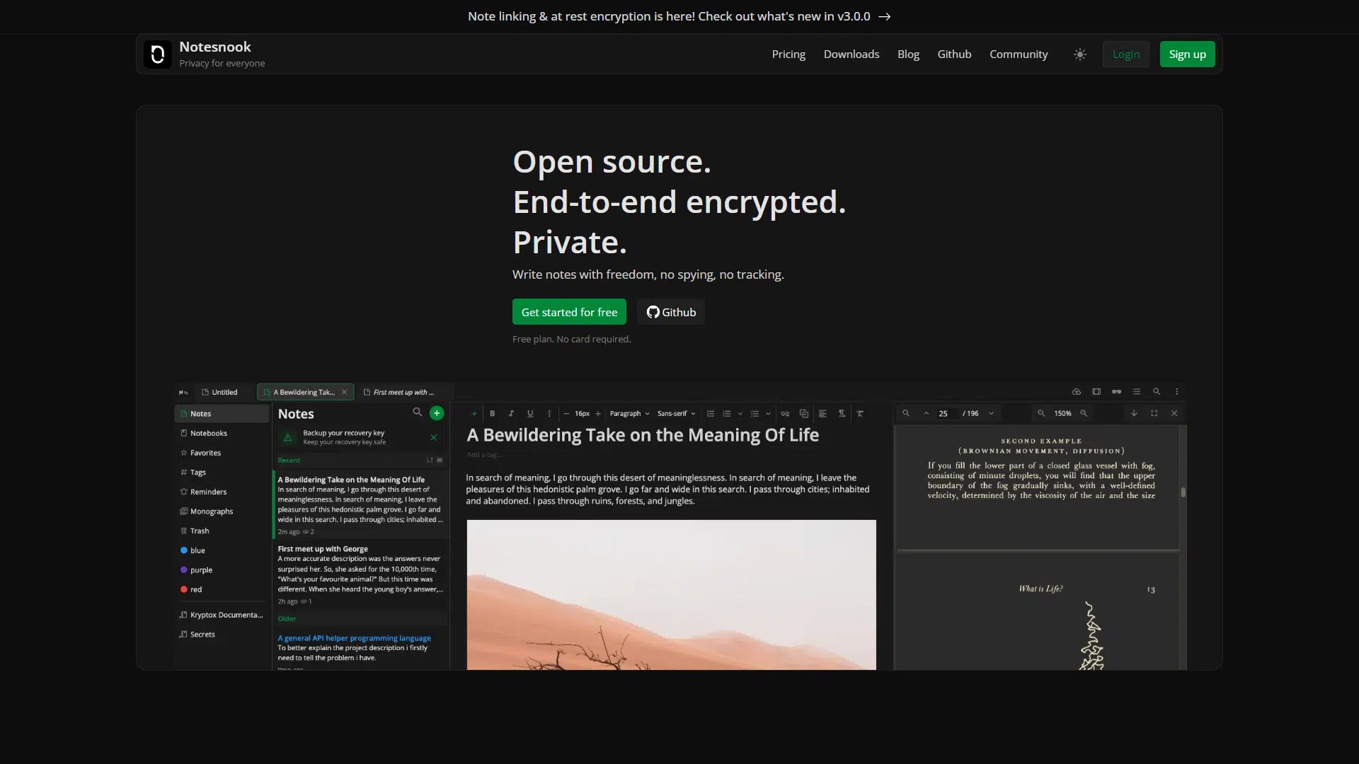Click the bold formatting icon in editor
1359x764 pixels.
(492, 414)
